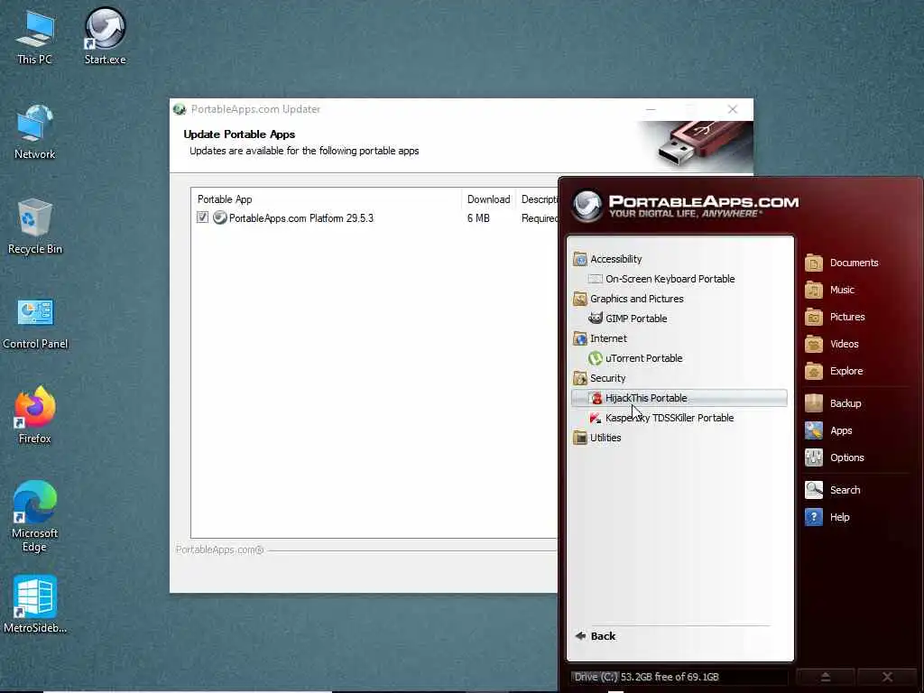Click Explore in PortableApps menu
Screen dimensions: 924x693
tap(834, 371)
